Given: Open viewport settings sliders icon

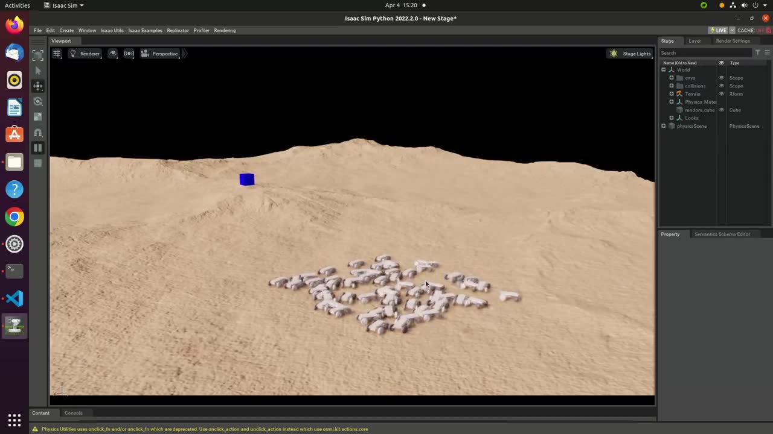Looking at the screenshot, I should (57, 54).
